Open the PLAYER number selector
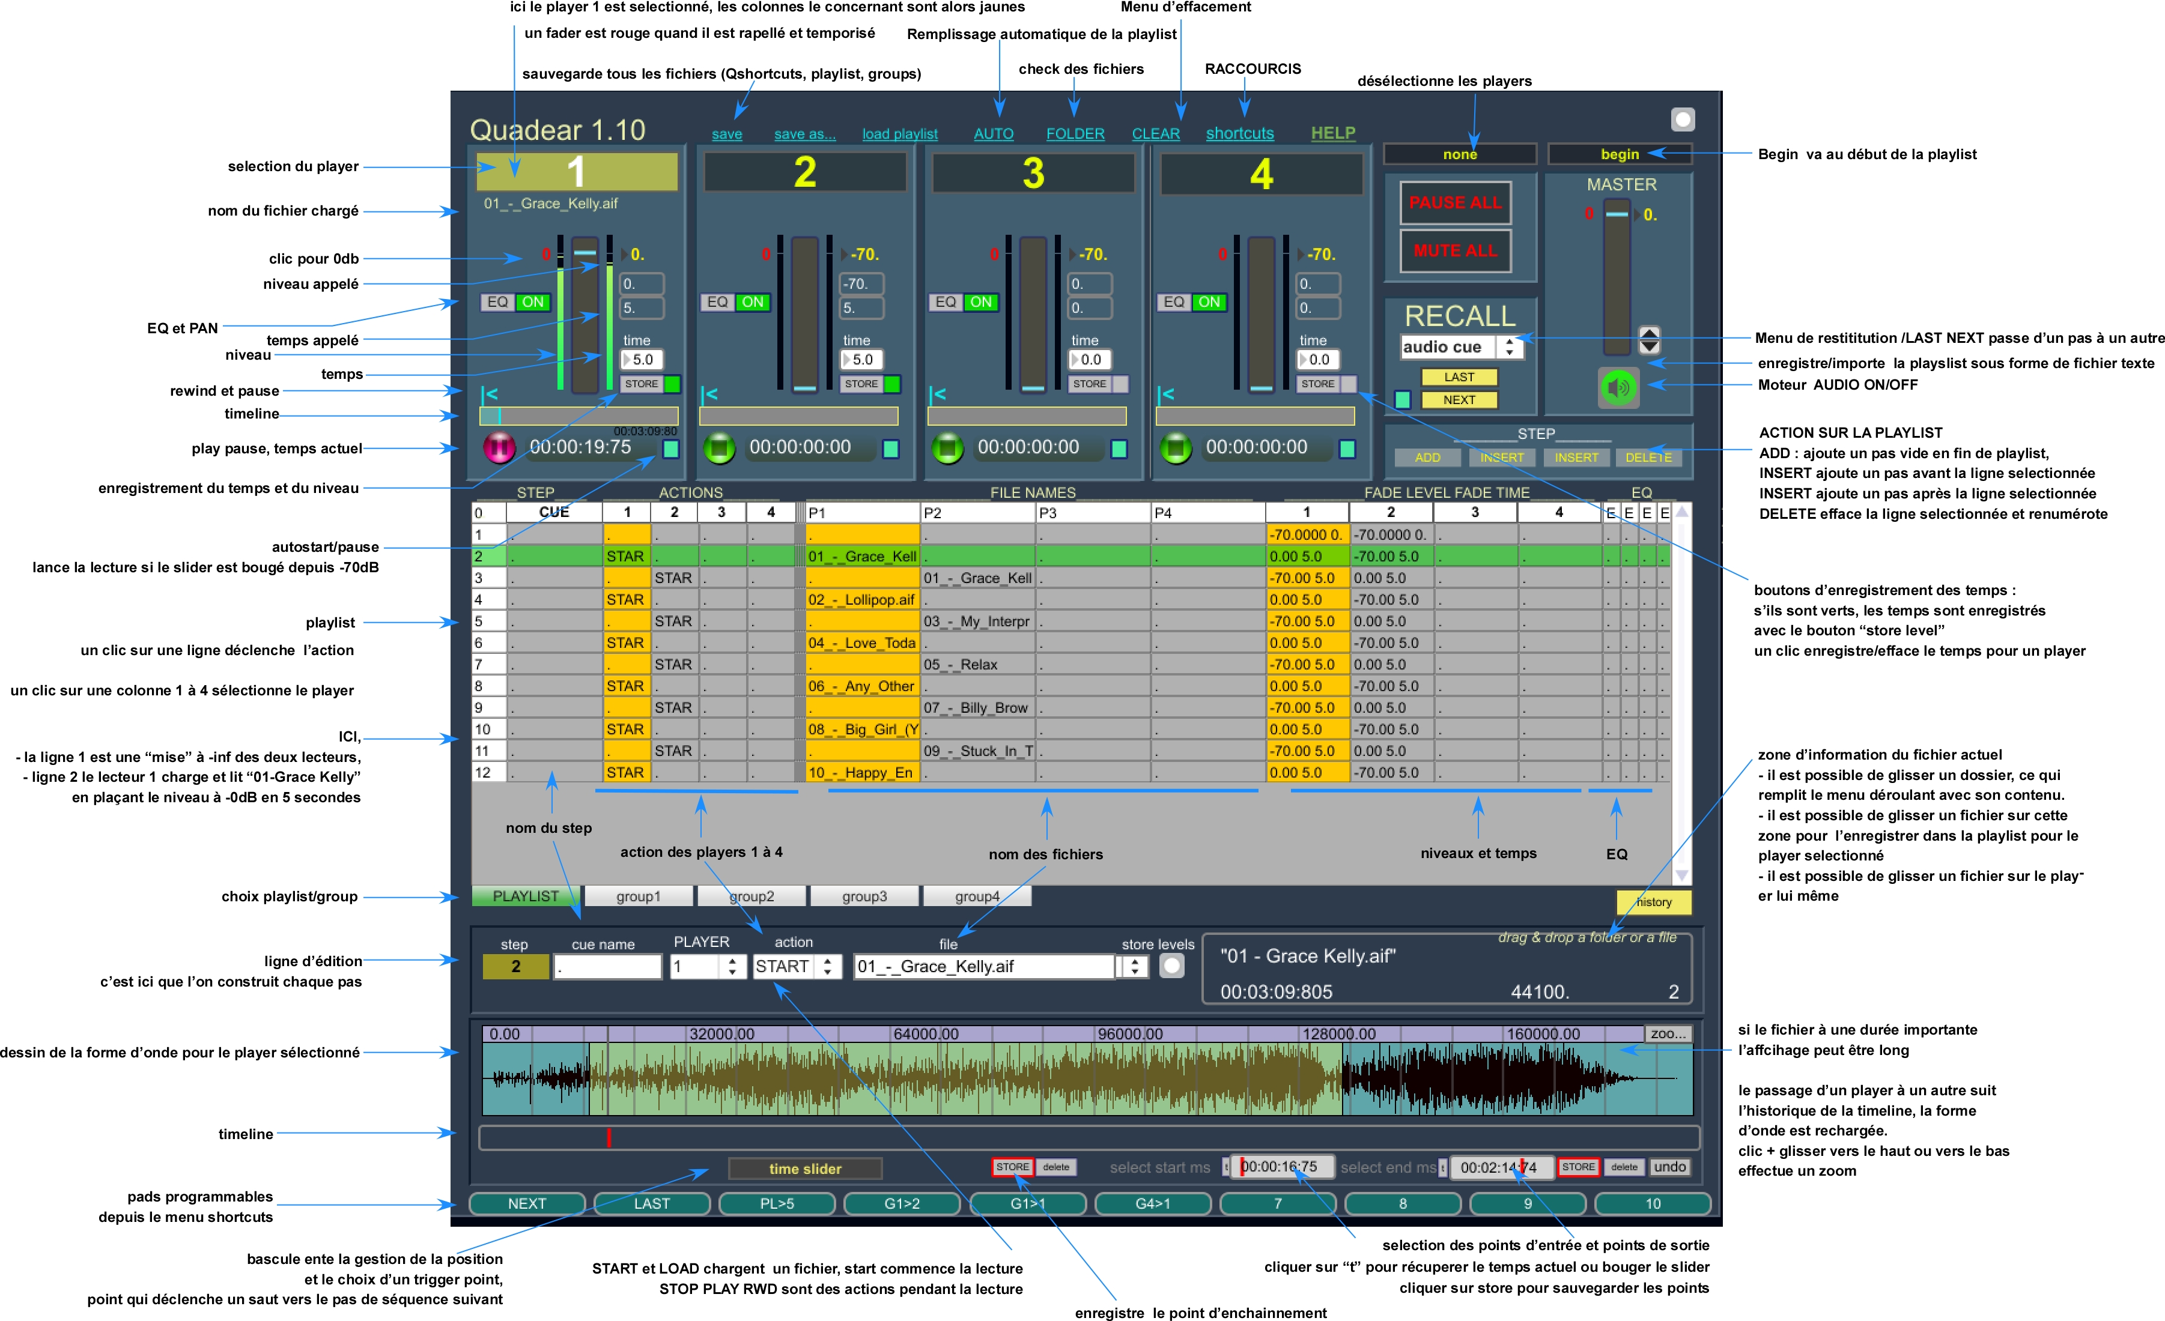 (x=706, y=966)
